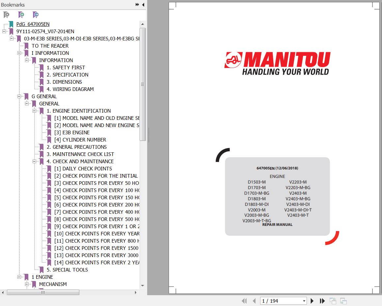Click the bookmark icon beside [1] DAILY CHECK POINTS
Viewport: 382px width, 306px height.
click(x=49, y=168)
